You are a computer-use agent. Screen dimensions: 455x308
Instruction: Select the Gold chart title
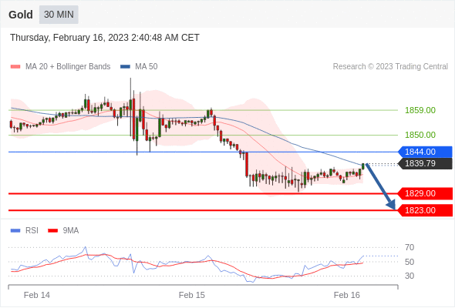click(21, 15)
